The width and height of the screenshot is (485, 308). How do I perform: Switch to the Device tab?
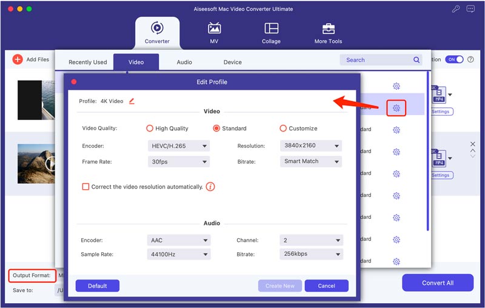[x=232, y=62]
